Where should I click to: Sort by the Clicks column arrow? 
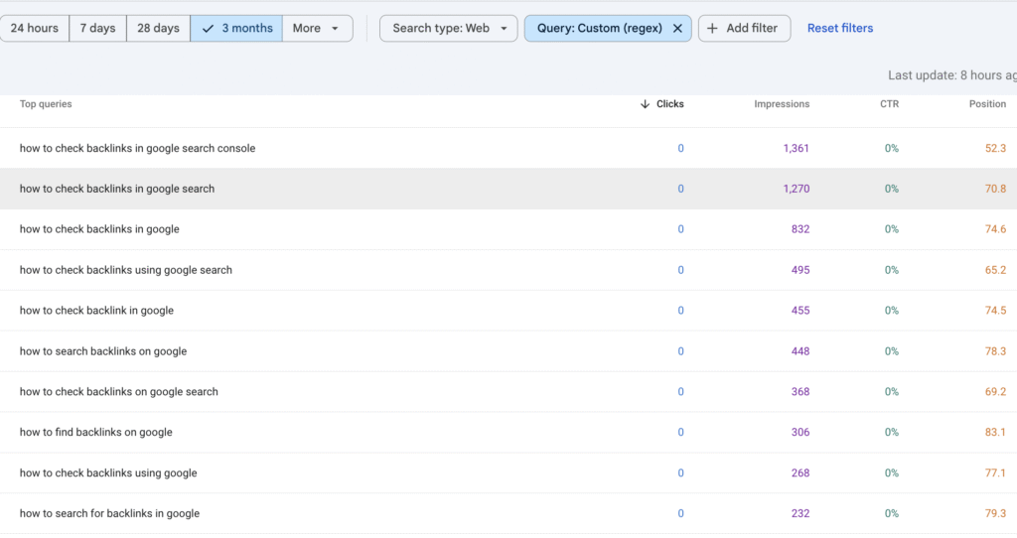646,104
